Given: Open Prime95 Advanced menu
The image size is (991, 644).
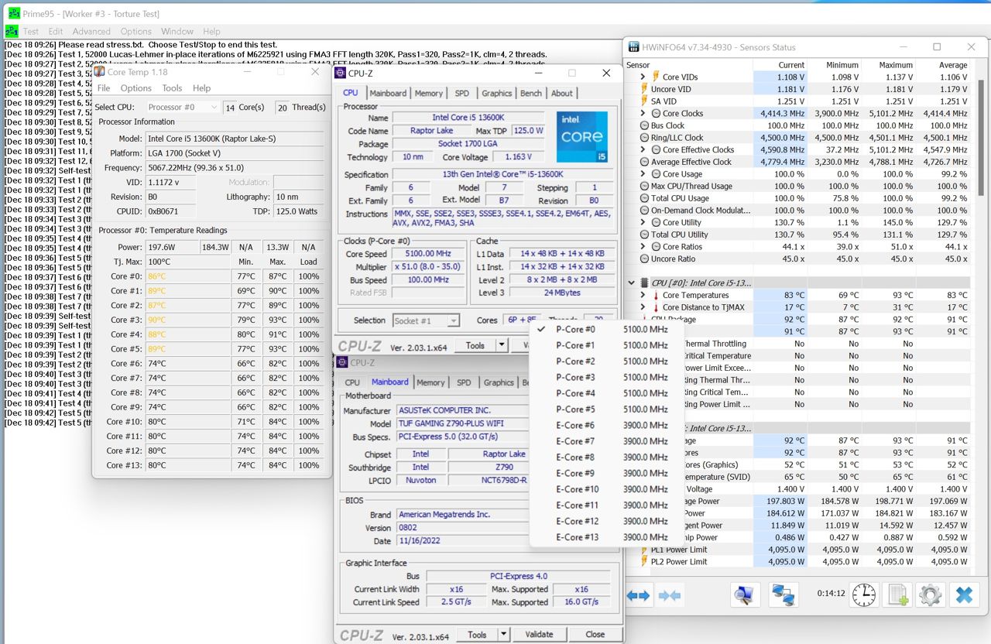Looking at the screenshot, I should click(x=91, y=31).
